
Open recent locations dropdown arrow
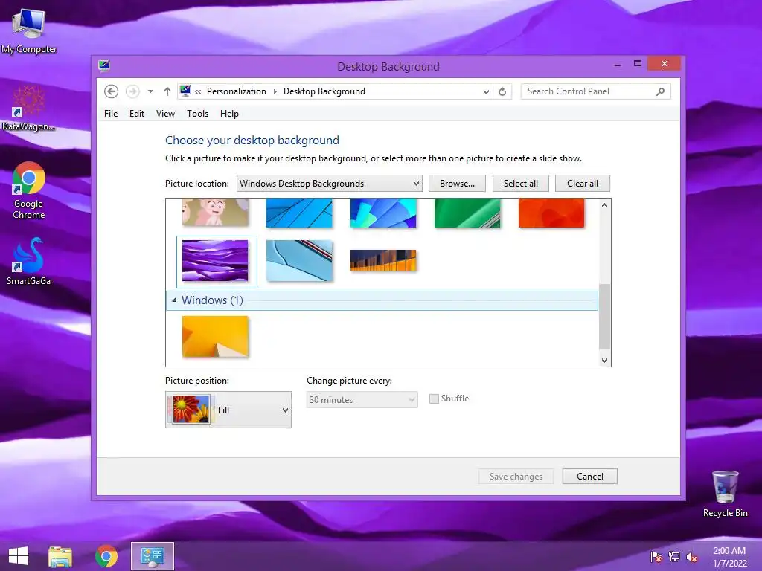click(x=150, y=91)
